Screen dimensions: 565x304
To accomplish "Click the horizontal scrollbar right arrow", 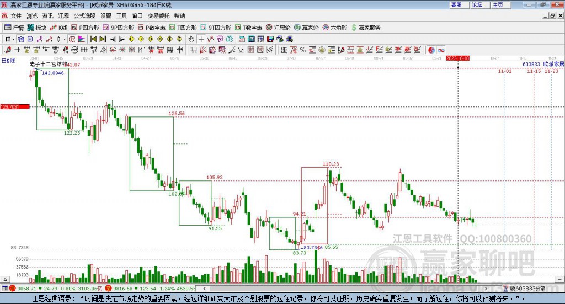I will pos(486,289).
